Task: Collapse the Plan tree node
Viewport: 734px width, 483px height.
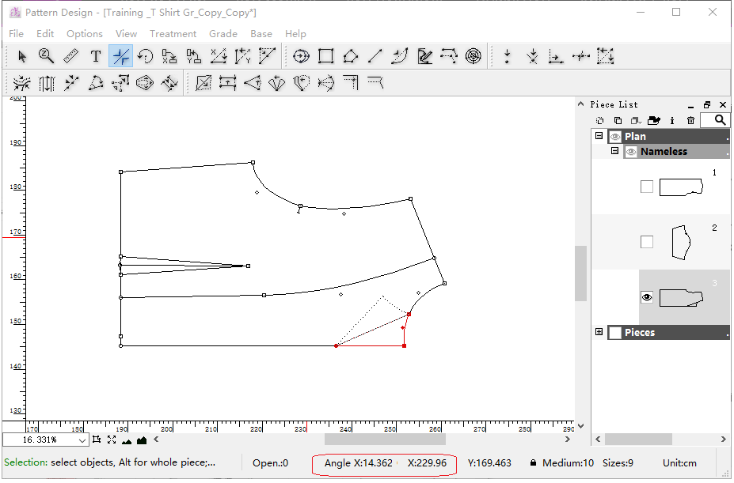Action: click(x=599, y=136)
